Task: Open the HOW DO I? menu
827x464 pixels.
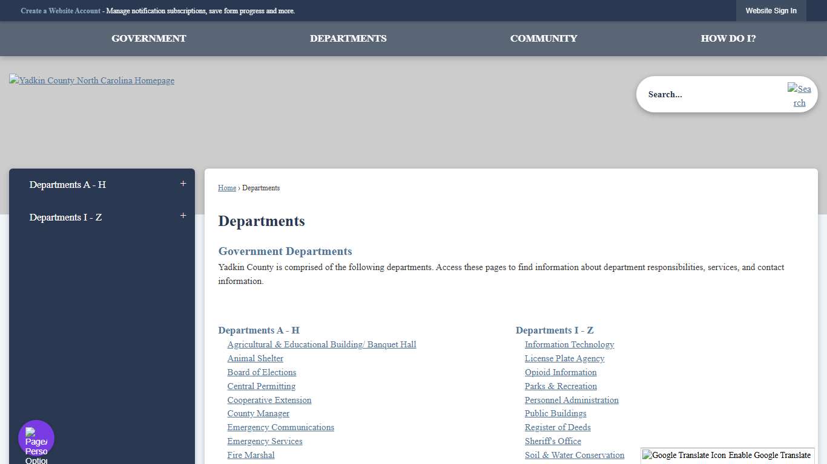Action: [728, 38]
